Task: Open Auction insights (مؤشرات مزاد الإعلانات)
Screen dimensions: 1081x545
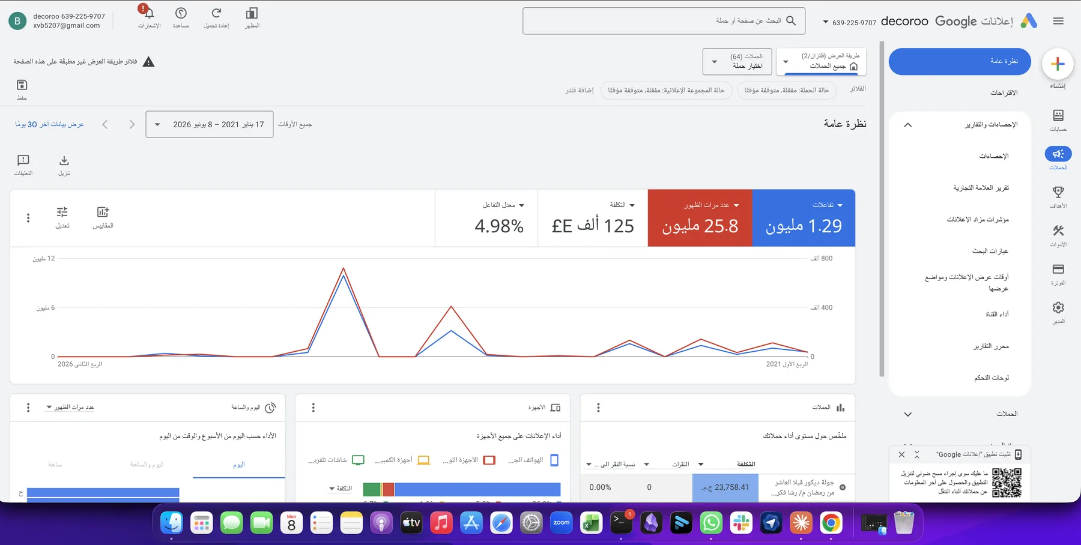Action: click(x=978, y=220)
